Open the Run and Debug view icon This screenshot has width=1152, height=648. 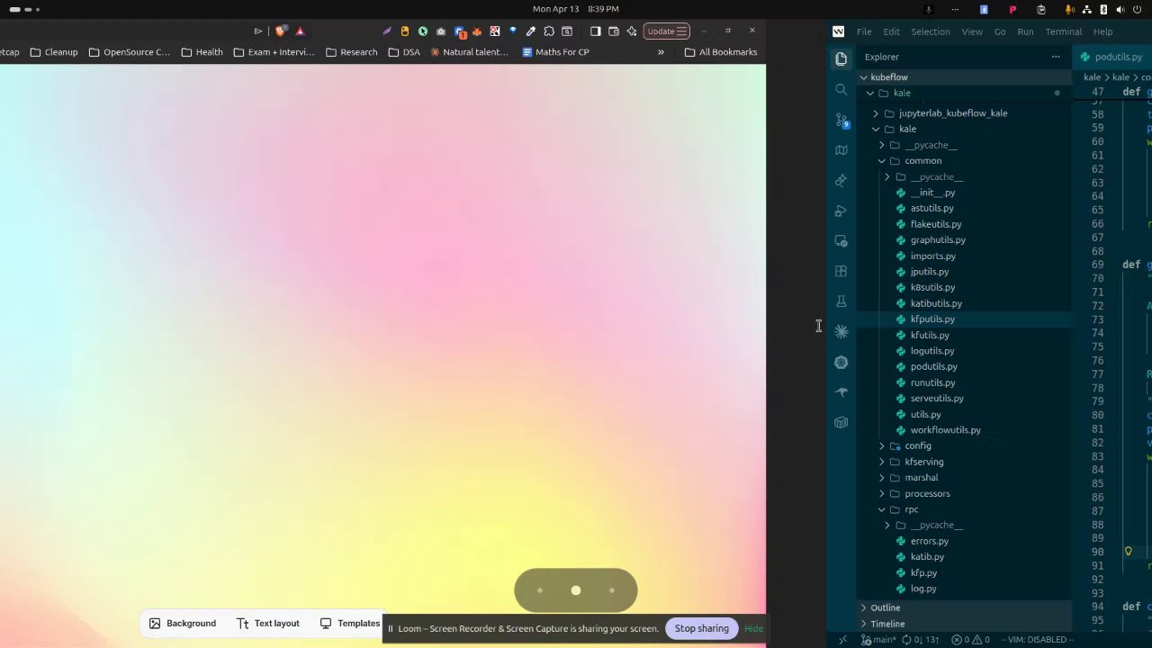coord(841,211)
